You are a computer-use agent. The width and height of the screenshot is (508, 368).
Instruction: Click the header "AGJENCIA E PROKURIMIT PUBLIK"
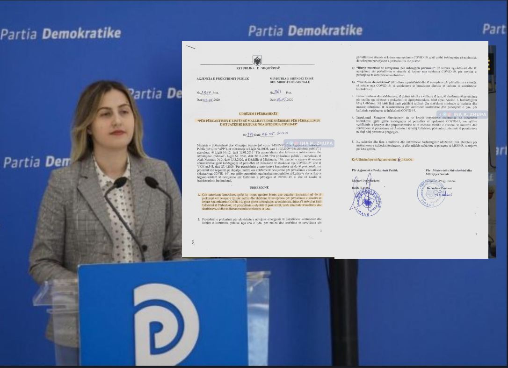point(223,78)
